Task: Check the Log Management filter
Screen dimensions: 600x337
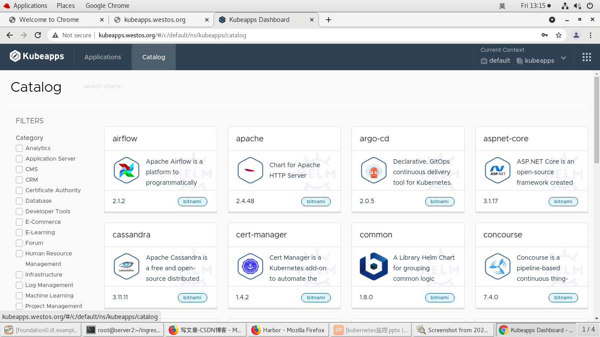Action: click(x=19, y=285)
